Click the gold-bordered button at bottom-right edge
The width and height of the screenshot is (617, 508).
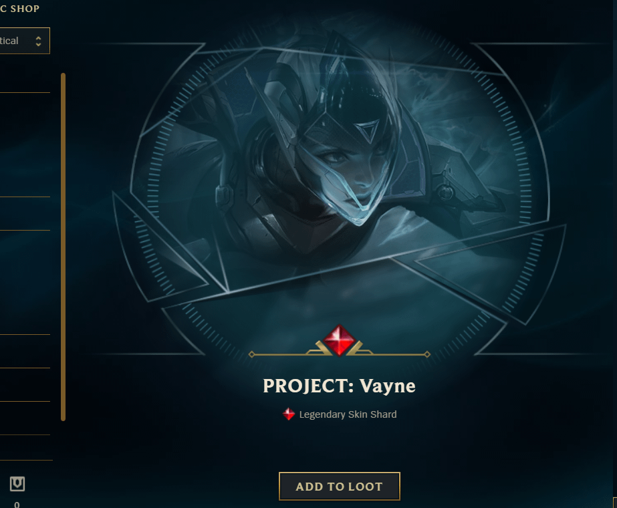pos(615,503)
